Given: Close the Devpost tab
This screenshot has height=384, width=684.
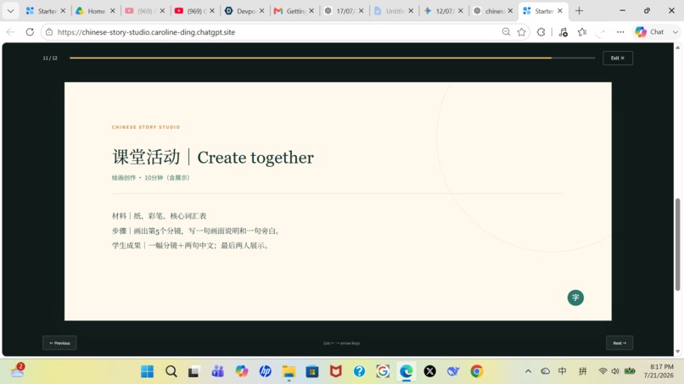Looking at the screenshot, I should pyautogui.click(x=261, y=11).
